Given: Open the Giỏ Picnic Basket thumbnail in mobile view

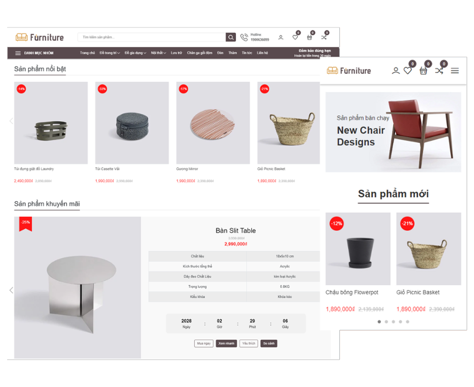Looking at the screenshot, I should (x=429, y=249).
